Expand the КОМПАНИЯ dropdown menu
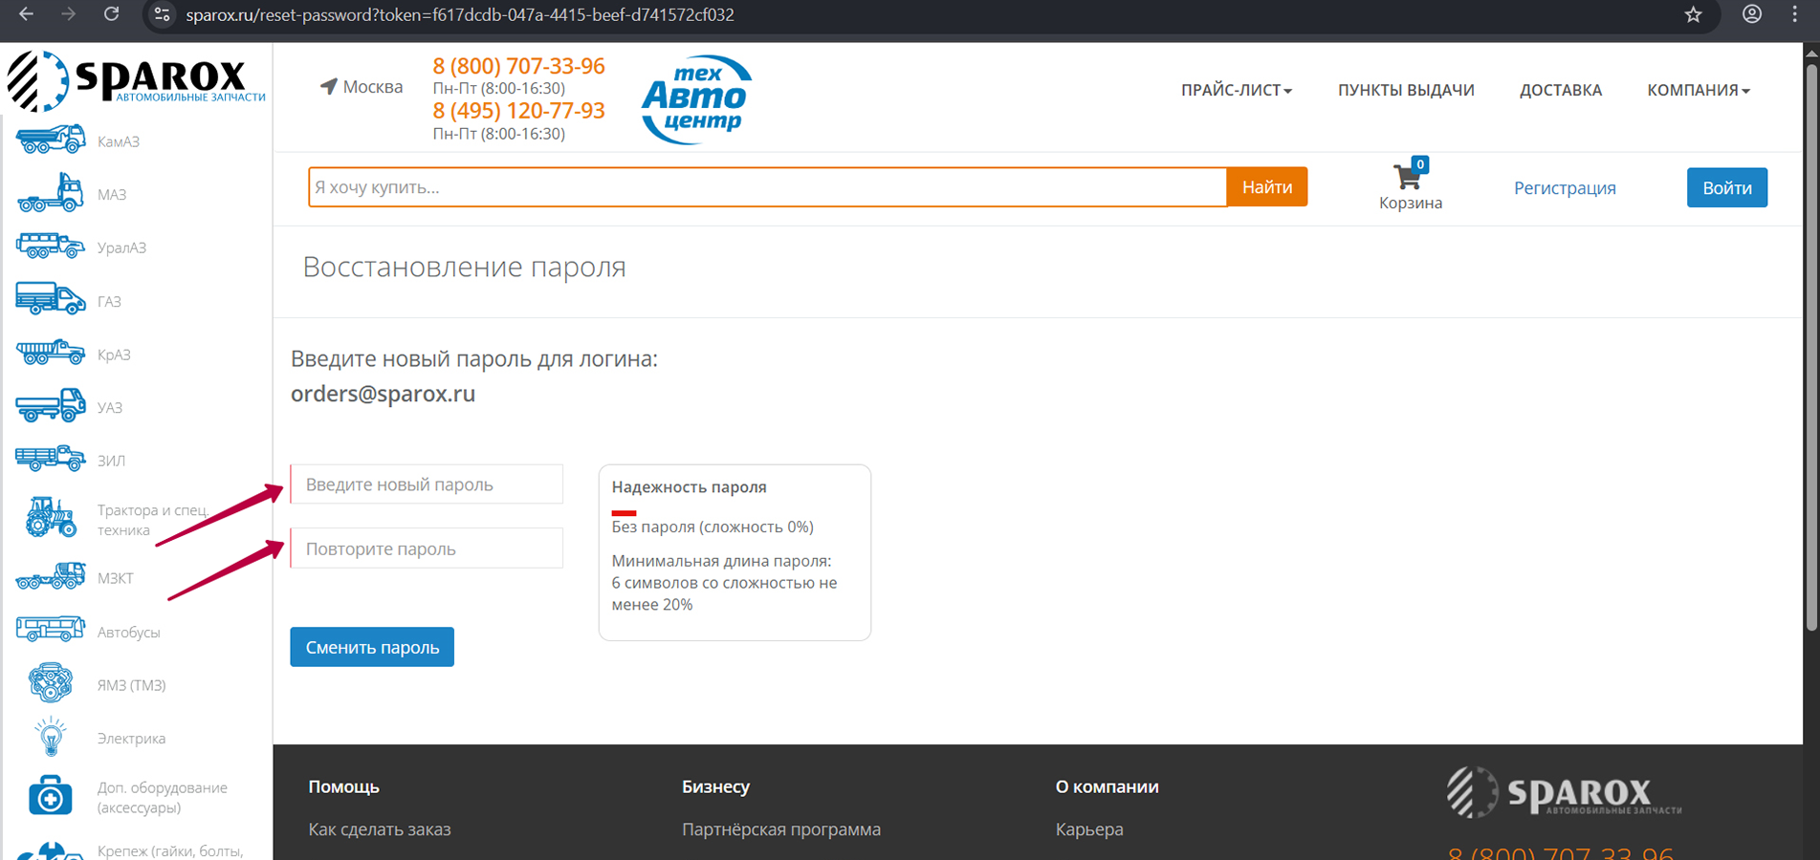1820x860 pixels. tap(1698, 90)
